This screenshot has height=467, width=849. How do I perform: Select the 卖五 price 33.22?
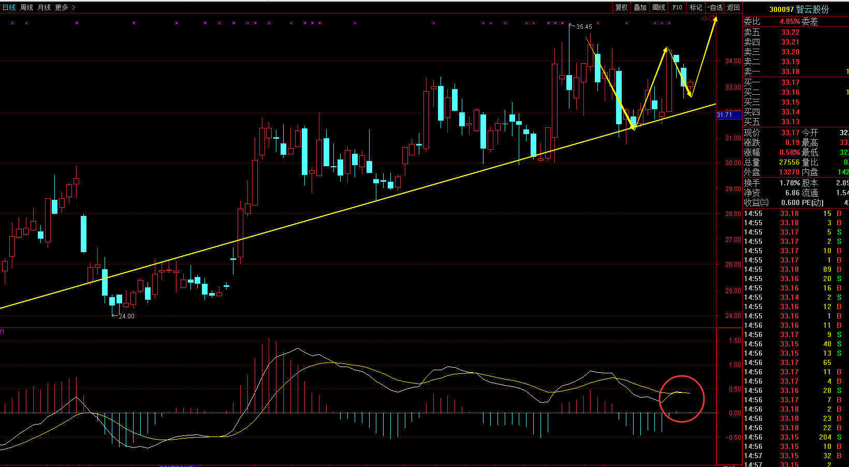coord(791,32)
